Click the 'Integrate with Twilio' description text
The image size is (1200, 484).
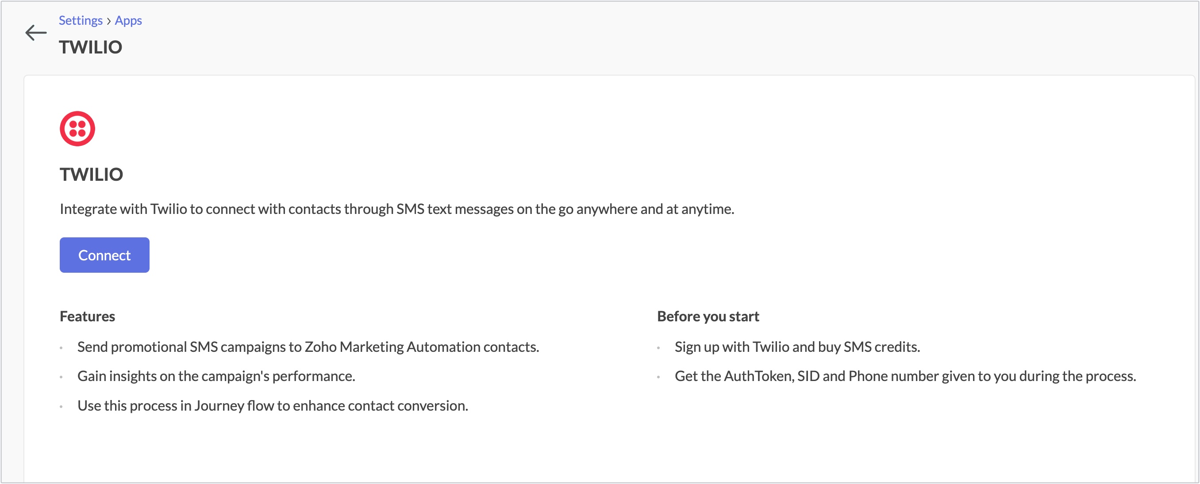coord(397,209)
